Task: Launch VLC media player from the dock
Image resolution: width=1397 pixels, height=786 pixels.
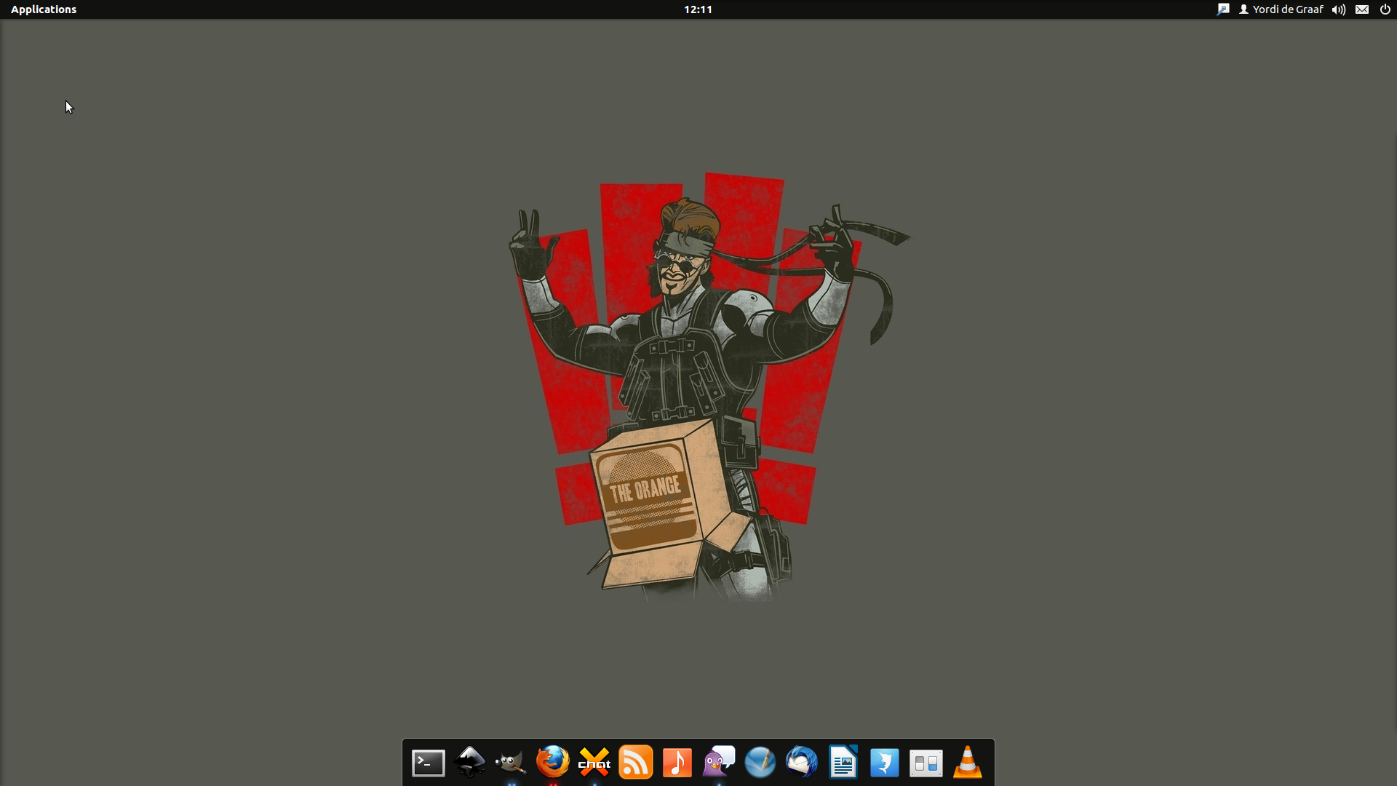Action: pos(968,762)
